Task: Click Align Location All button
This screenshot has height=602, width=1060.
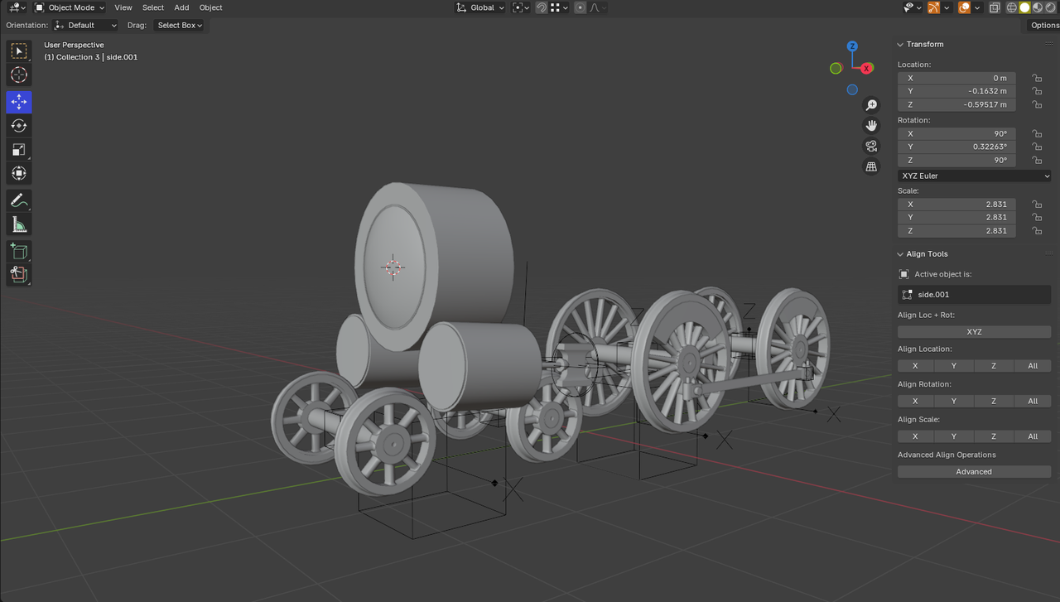Action: (1033, 365)
